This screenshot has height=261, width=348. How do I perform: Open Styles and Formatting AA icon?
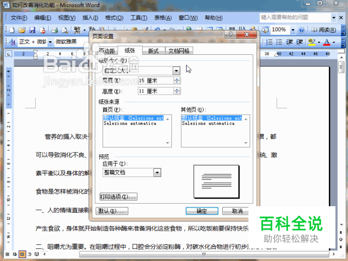13,42
